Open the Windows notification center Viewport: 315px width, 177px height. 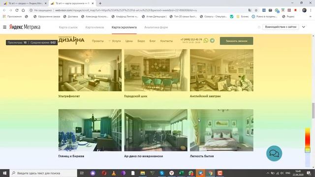309,173
